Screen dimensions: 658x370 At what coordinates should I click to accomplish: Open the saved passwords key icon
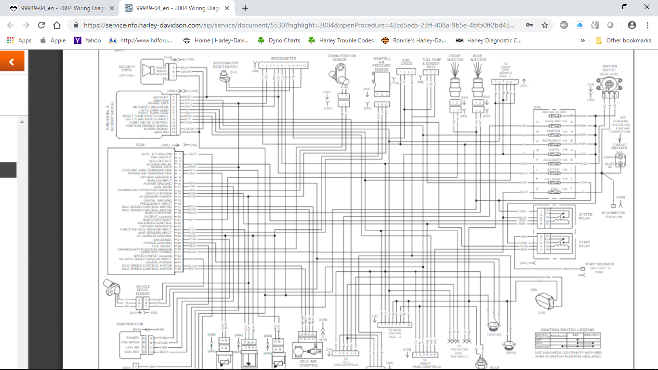(x=529, y=25)
